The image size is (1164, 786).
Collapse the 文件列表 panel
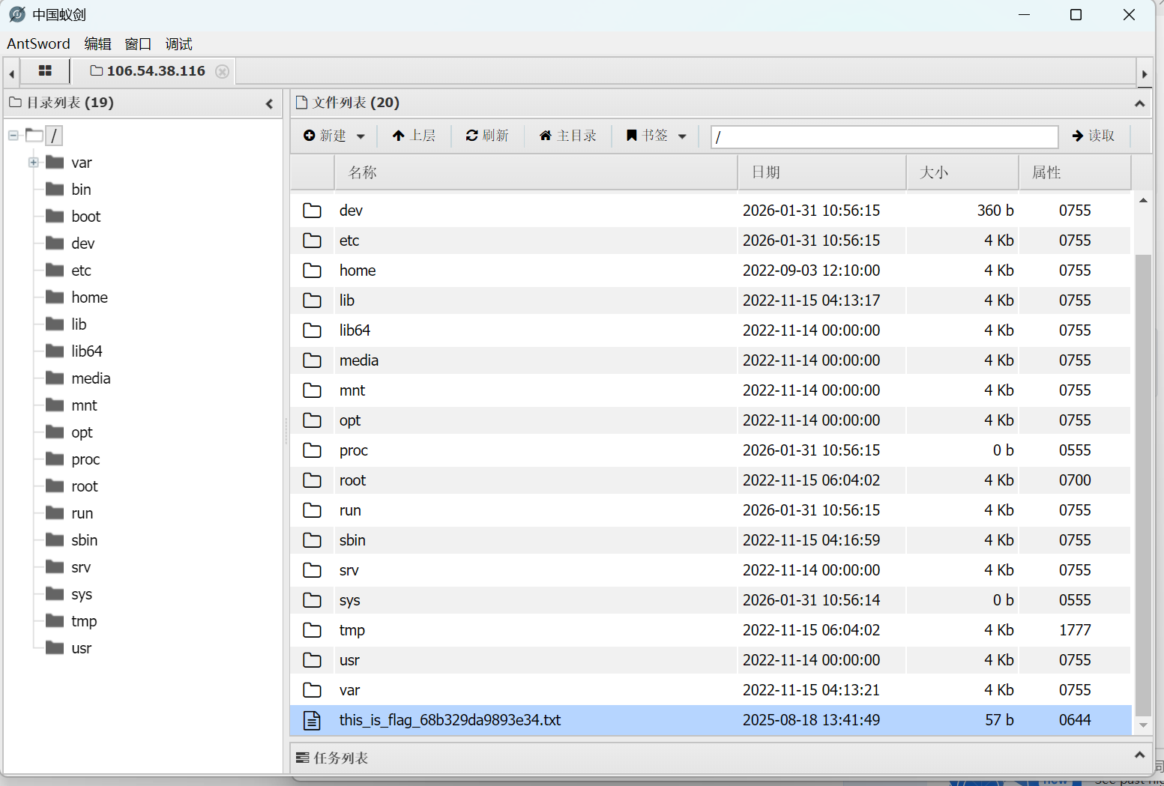1139,103
